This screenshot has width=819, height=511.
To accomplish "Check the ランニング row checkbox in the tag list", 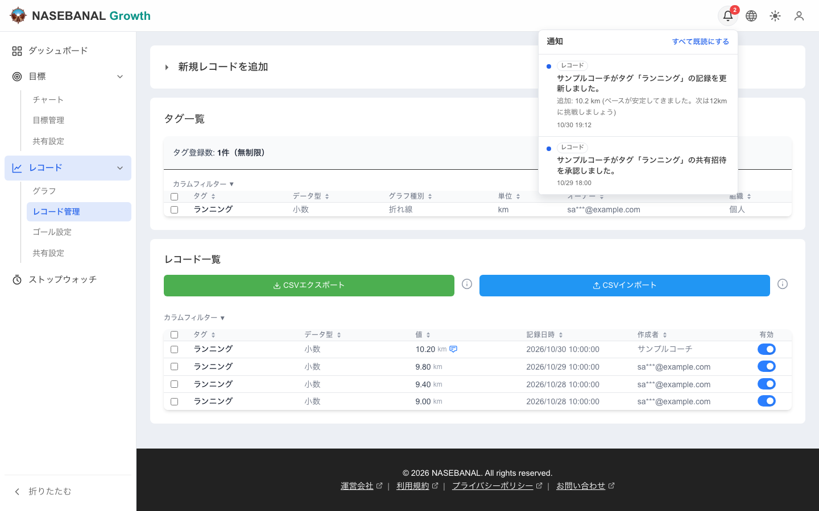I will tap(175, 210).
